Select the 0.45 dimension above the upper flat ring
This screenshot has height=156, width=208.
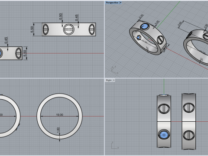pyautogui.click(x=77, y=17)
